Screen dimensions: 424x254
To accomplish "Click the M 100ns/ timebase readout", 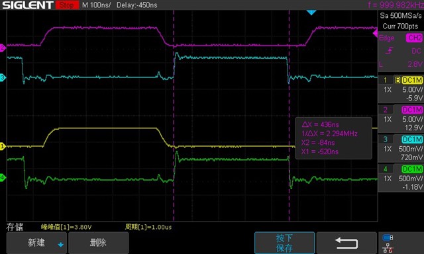I will [96, 5].
